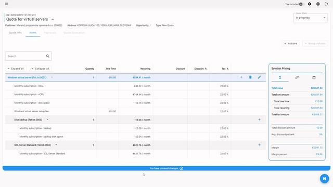Click the logout icon

[326, 4]
